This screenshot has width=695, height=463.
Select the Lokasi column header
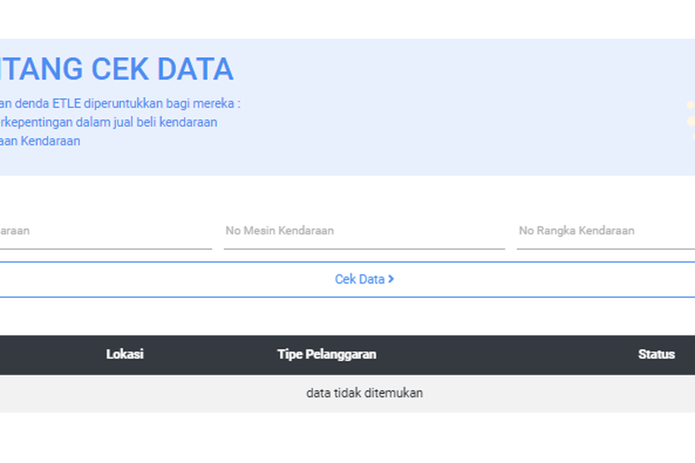[126, 354]
